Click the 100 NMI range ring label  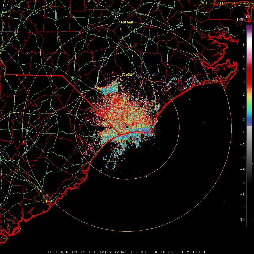pyautogui.click(x=127, y=22)
